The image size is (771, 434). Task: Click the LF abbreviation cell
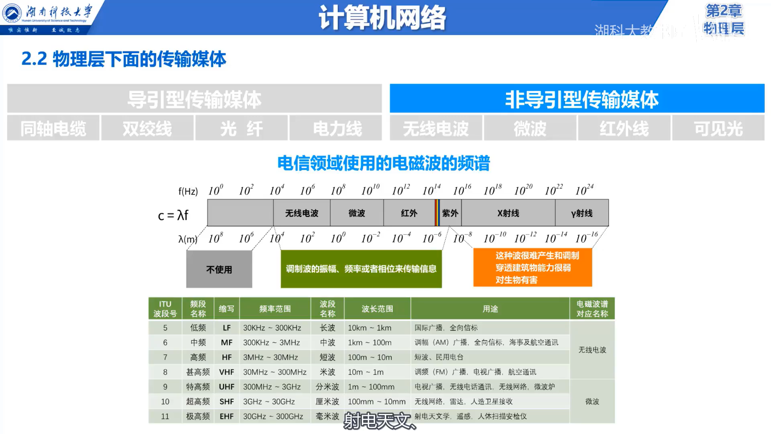point(226,328)
